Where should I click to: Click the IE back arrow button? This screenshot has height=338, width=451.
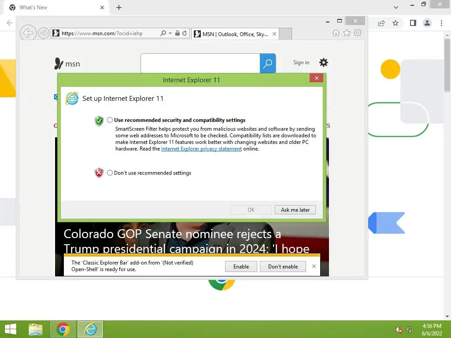pos(28,33)
